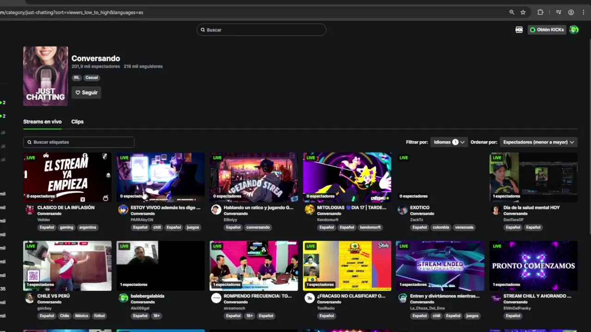The height and width of the screenshot is (332, 591).
Task: Click PARRAbyON channel avatar
Action: point(123,210)
